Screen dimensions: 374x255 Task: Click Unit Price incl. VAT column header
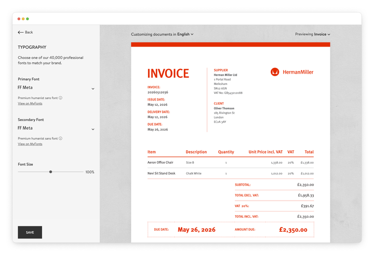coord(265,152)
